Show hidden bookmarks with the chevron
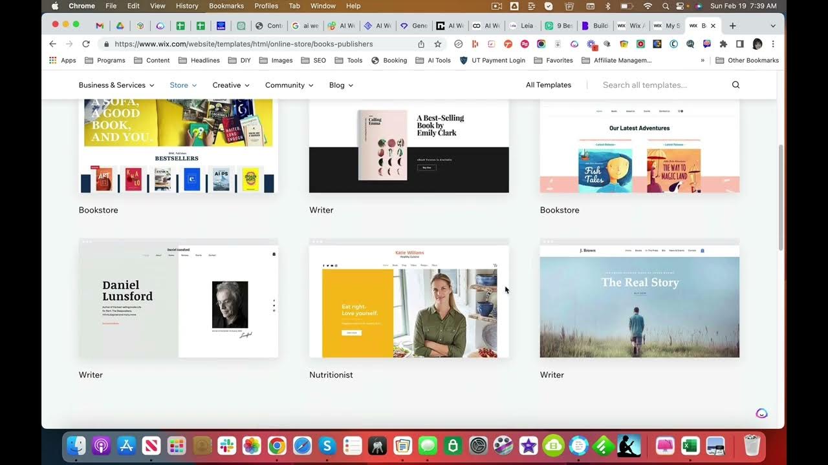 [703, 60]
